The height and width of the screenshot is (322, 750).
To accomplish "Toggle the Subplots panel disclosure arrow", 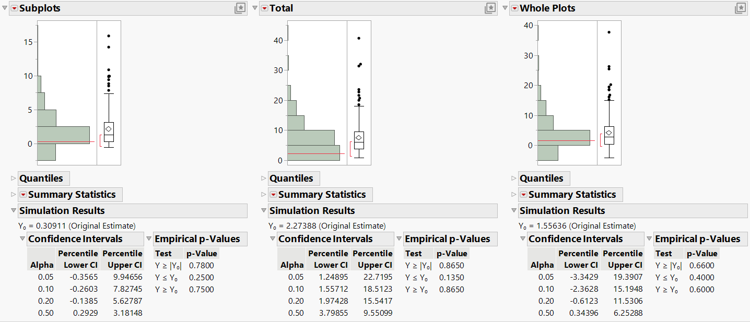I will (4, 8).
